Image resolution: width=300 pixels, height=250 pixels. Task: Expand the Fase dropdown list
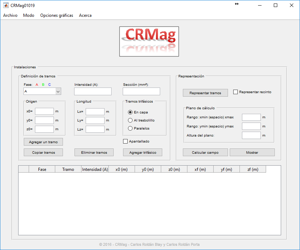click(58, 91)
